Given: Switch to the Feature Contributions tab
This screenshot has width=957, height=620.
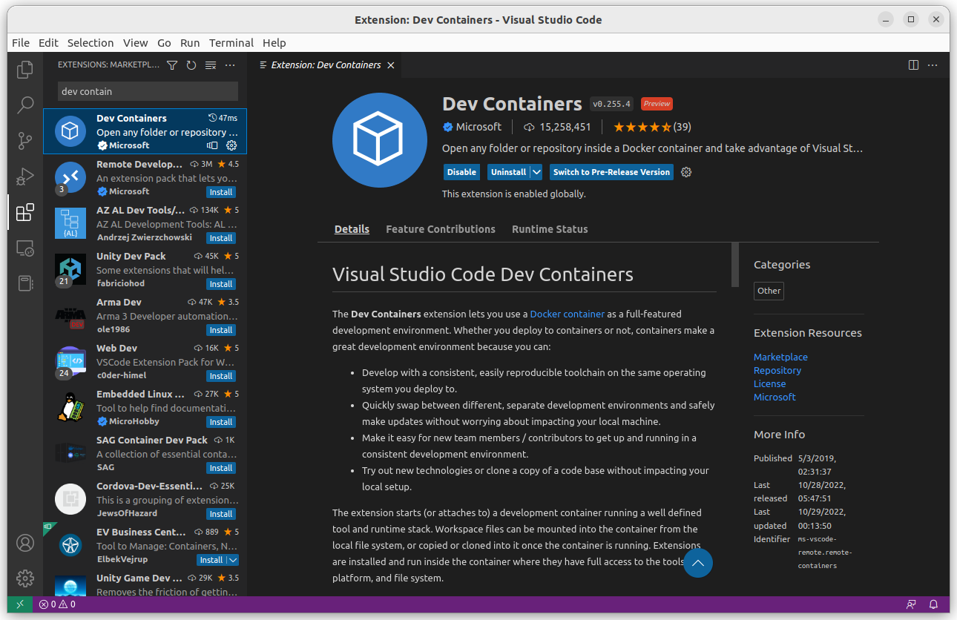Looking at the screenshot, I should click(x=441, y=229).
